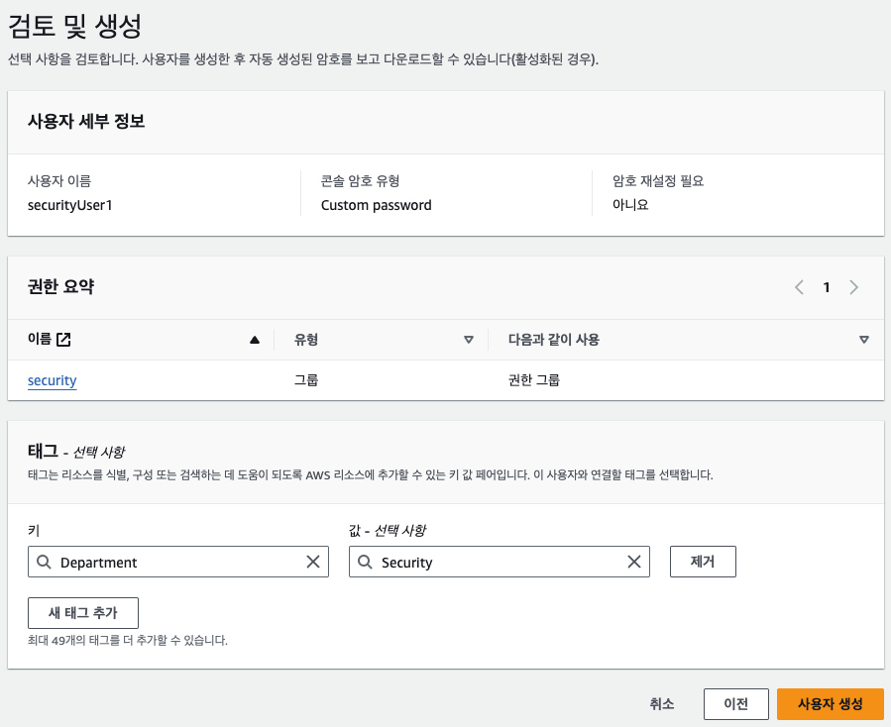Click the search icon in 값 field
The image size is (891, 727).
365,562
